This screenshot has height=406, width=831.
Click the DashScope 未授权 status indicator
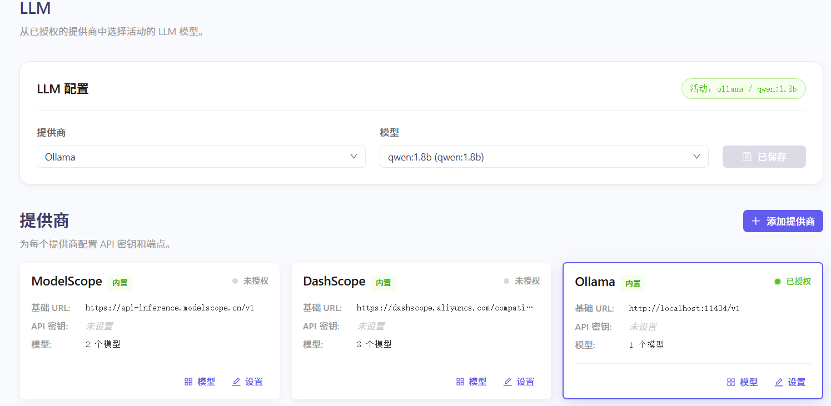pyautogui.click(x=521, y=281)
